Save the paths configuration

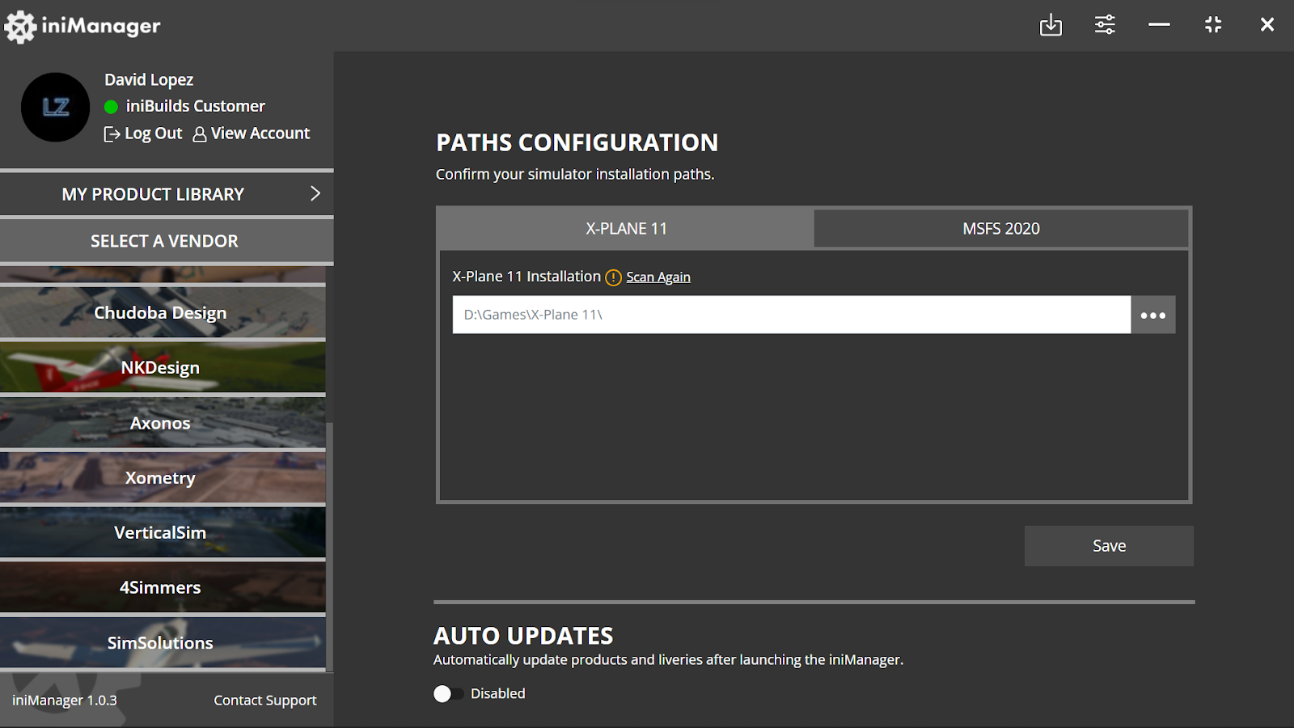[1109, 546]
